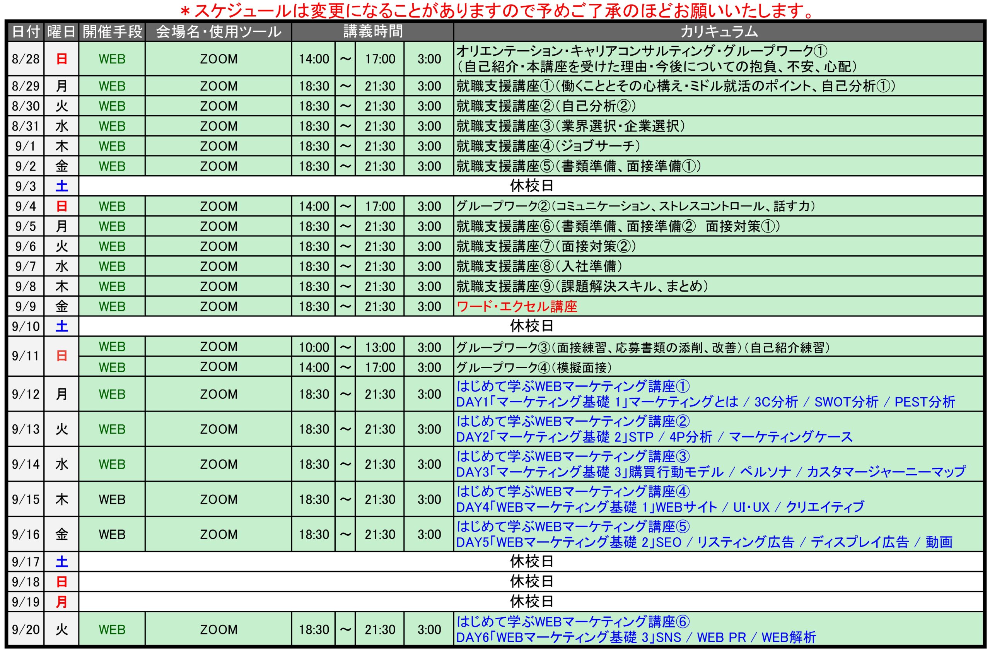
Task: Select 就職支援講座⑥ curriculum cell
Action: [x=719, y=226]
